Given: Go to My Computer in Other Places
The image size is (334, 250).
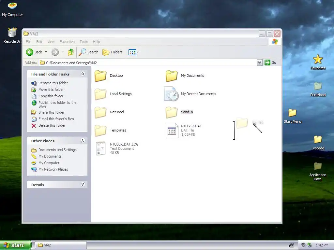Looking at the screenshot, I should pyautogui.click(x=49, y=163).
